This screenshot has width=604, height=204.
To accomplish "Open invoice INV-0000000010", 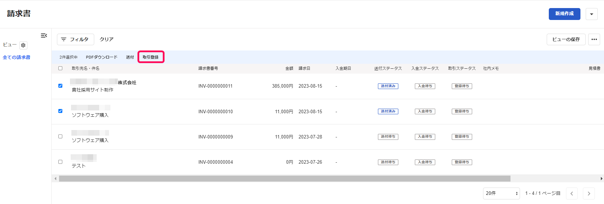I will coord(216,111).
